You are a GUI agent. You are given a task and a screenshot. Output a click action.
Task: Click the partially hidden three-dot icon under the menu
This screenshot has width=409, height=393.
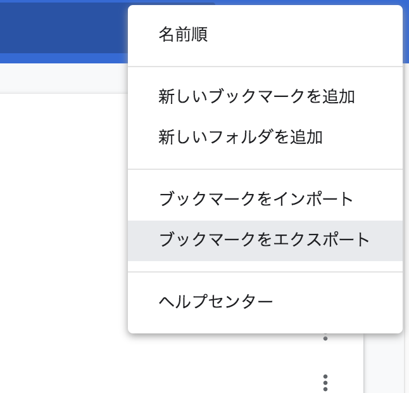click(x=325, y=337)
